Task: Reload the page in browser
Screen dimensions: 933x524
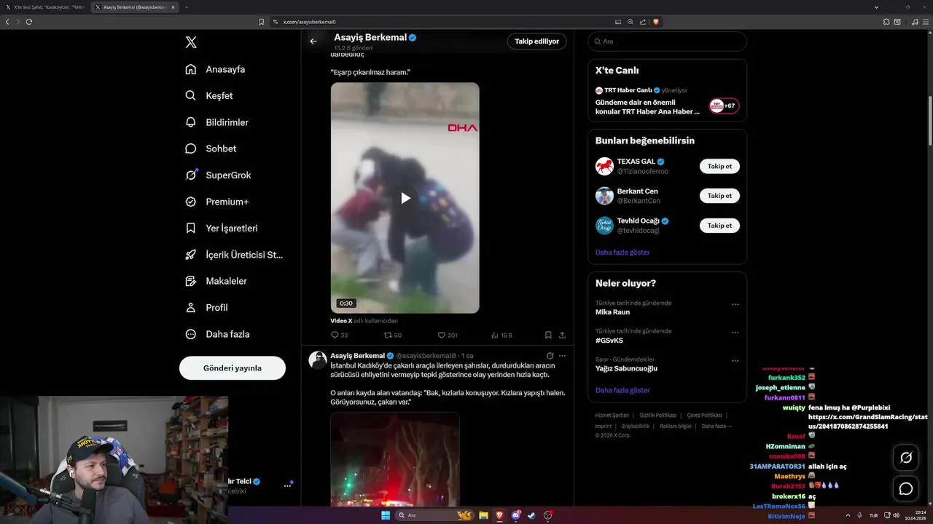Action: pyautogui.click(x=29, y=22)
